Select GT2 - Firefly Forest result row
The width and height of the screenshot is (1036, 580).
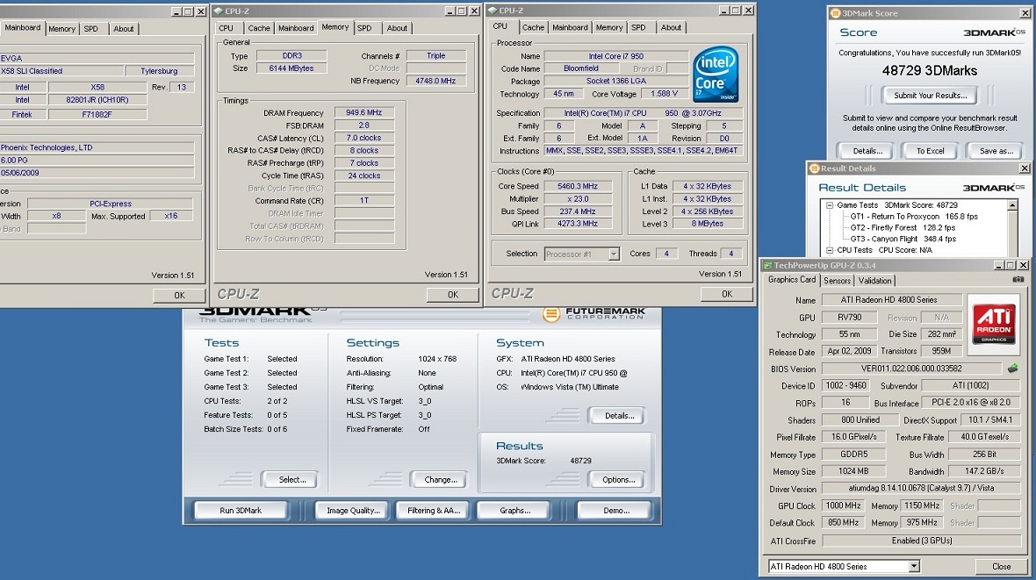coord(903,228)
